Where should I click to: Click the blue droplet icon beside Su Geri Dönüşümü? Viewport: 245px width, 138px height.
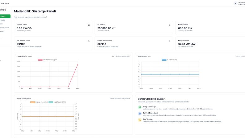pyautogui.click(x=140, y=114)
